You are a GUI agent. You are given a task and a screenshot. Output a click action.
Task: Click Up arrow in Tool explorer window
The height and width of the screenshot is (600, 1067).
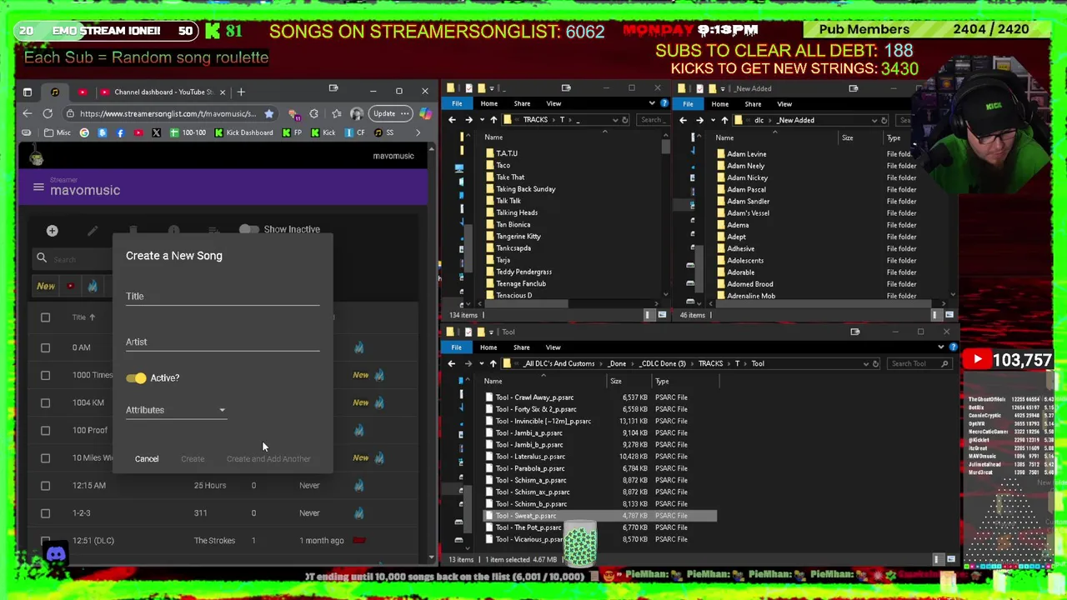click(493, 363)
